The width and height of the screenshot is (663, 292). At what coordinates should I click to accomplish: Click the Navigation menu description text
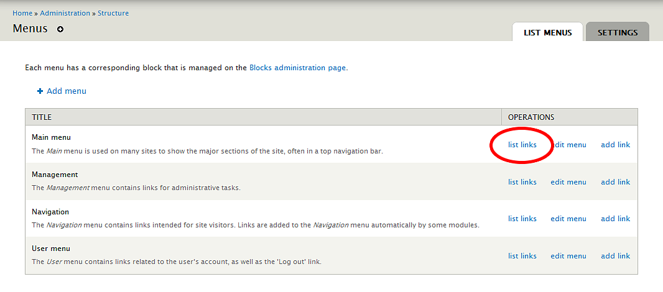pyautogui.click(x=256, y=225)
